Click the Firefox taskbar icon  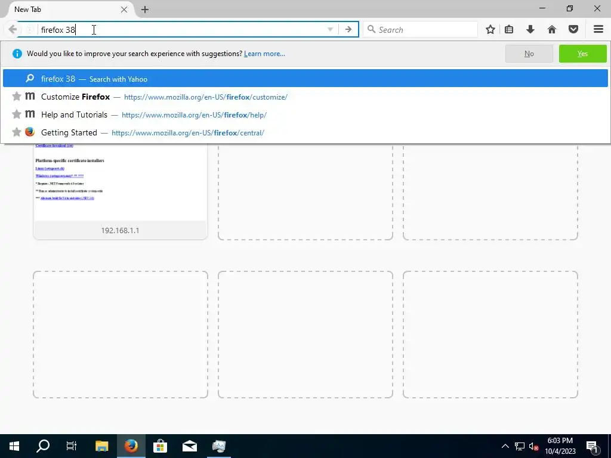coord(131,446)
